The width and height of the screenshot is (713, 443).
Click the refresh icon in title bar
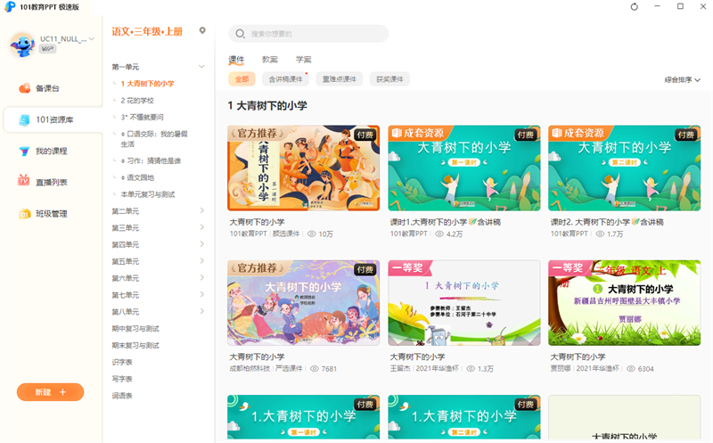click(634, 7)
